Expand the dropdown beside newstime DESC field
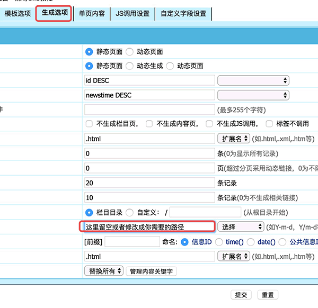The height and width of the screenshot is (308, 318). click(253, 95)
